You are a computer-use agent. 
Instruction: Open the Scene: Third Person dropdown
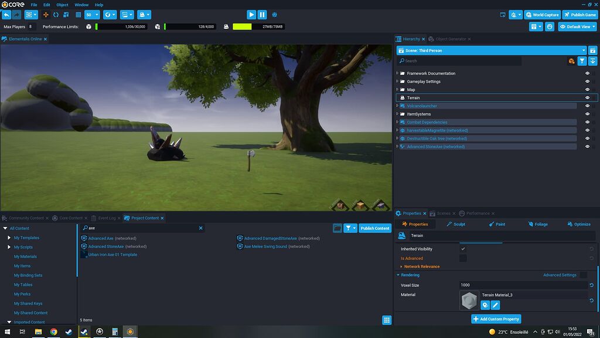(492, 50)
